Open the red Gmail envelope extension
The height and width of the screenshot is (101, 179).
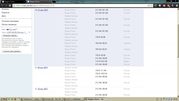click(x=164, y=6)
